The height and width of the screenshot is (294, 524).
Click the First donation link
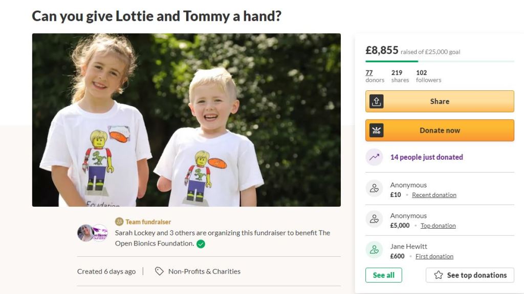tap(434, 256)
